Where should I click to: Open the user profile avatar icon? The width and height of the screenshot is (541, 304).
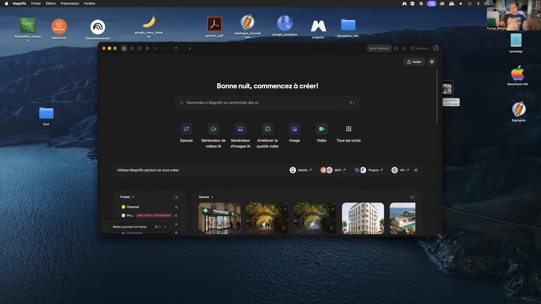click(x=435, y=48)
